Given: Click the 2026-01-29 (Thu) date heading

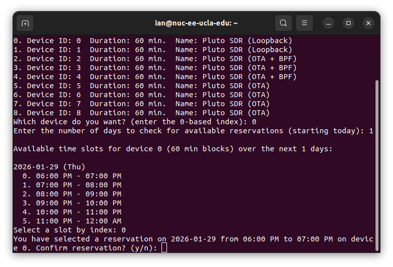Looking at the screenshot, I should (49, 167).
